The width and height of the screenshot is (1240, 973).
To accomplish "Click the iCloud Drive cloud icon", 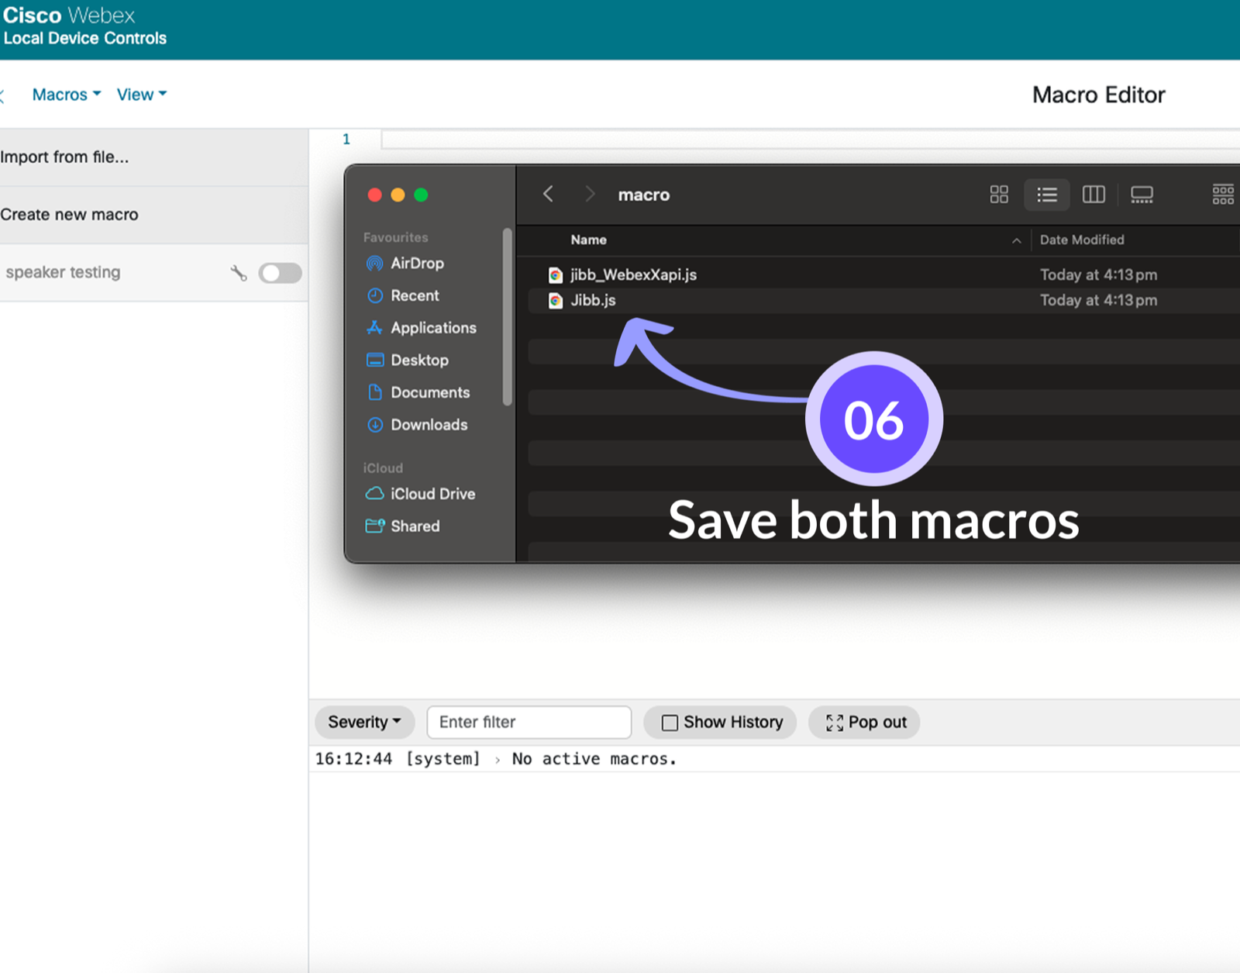I will tap(374, 494).
